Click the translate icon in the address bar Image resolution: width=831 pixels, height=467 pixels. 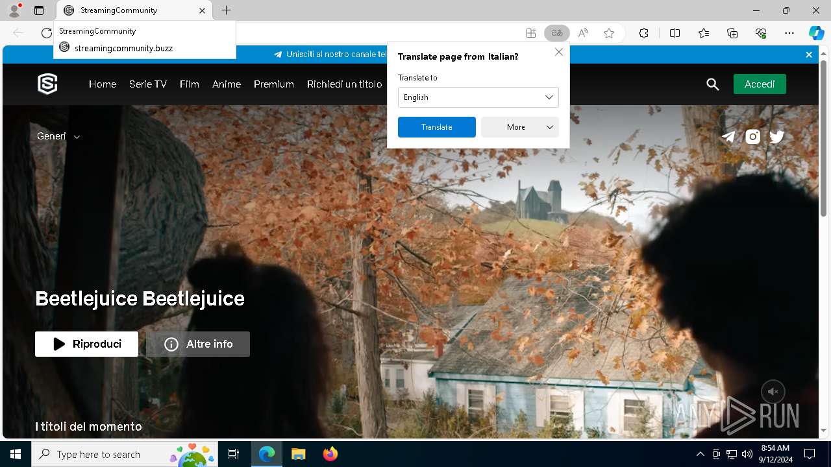click(x=556, y=33)
